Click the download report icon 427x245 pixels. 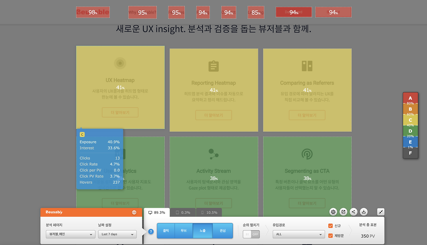(363, 212)
